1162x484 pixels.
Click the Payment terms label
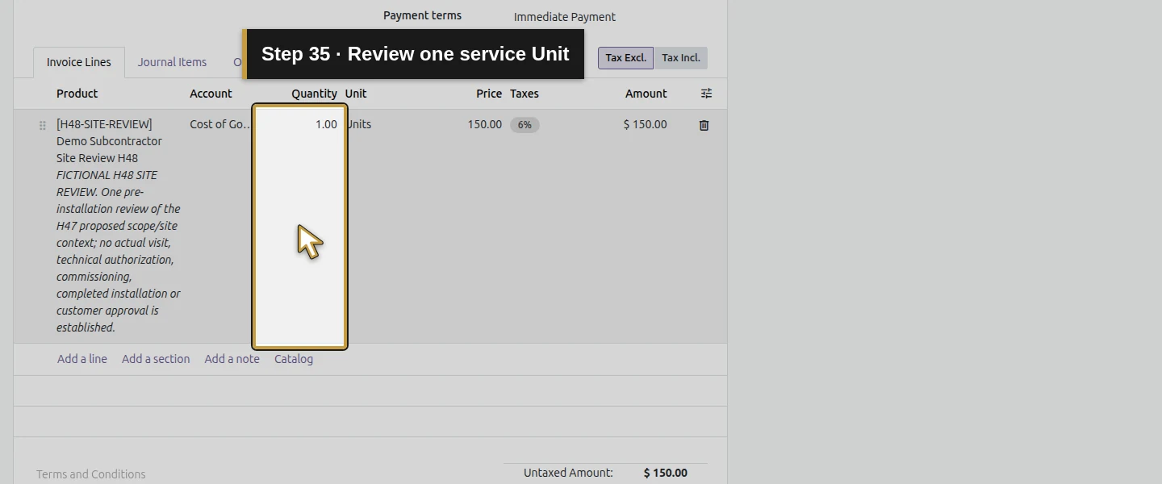tap(422, 15)
